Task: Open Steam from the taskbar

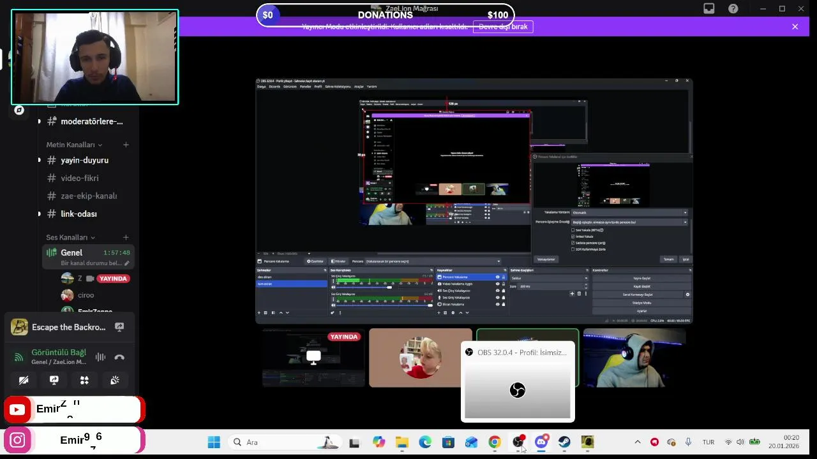Action: point(564,442)
